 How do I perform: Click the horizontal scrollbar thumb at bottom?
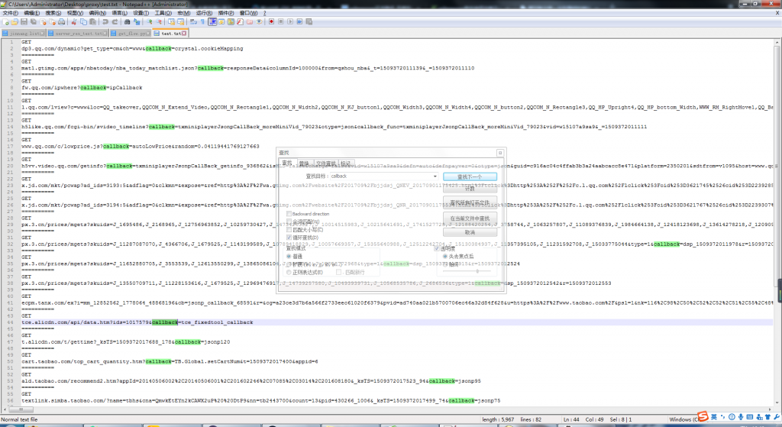pyautogui.click(x=21, y=409)
